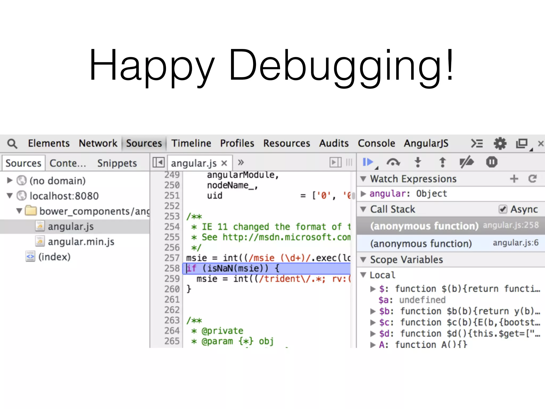
Task: Collapse the Call Stack section
Action: click(x=363, y=209)
